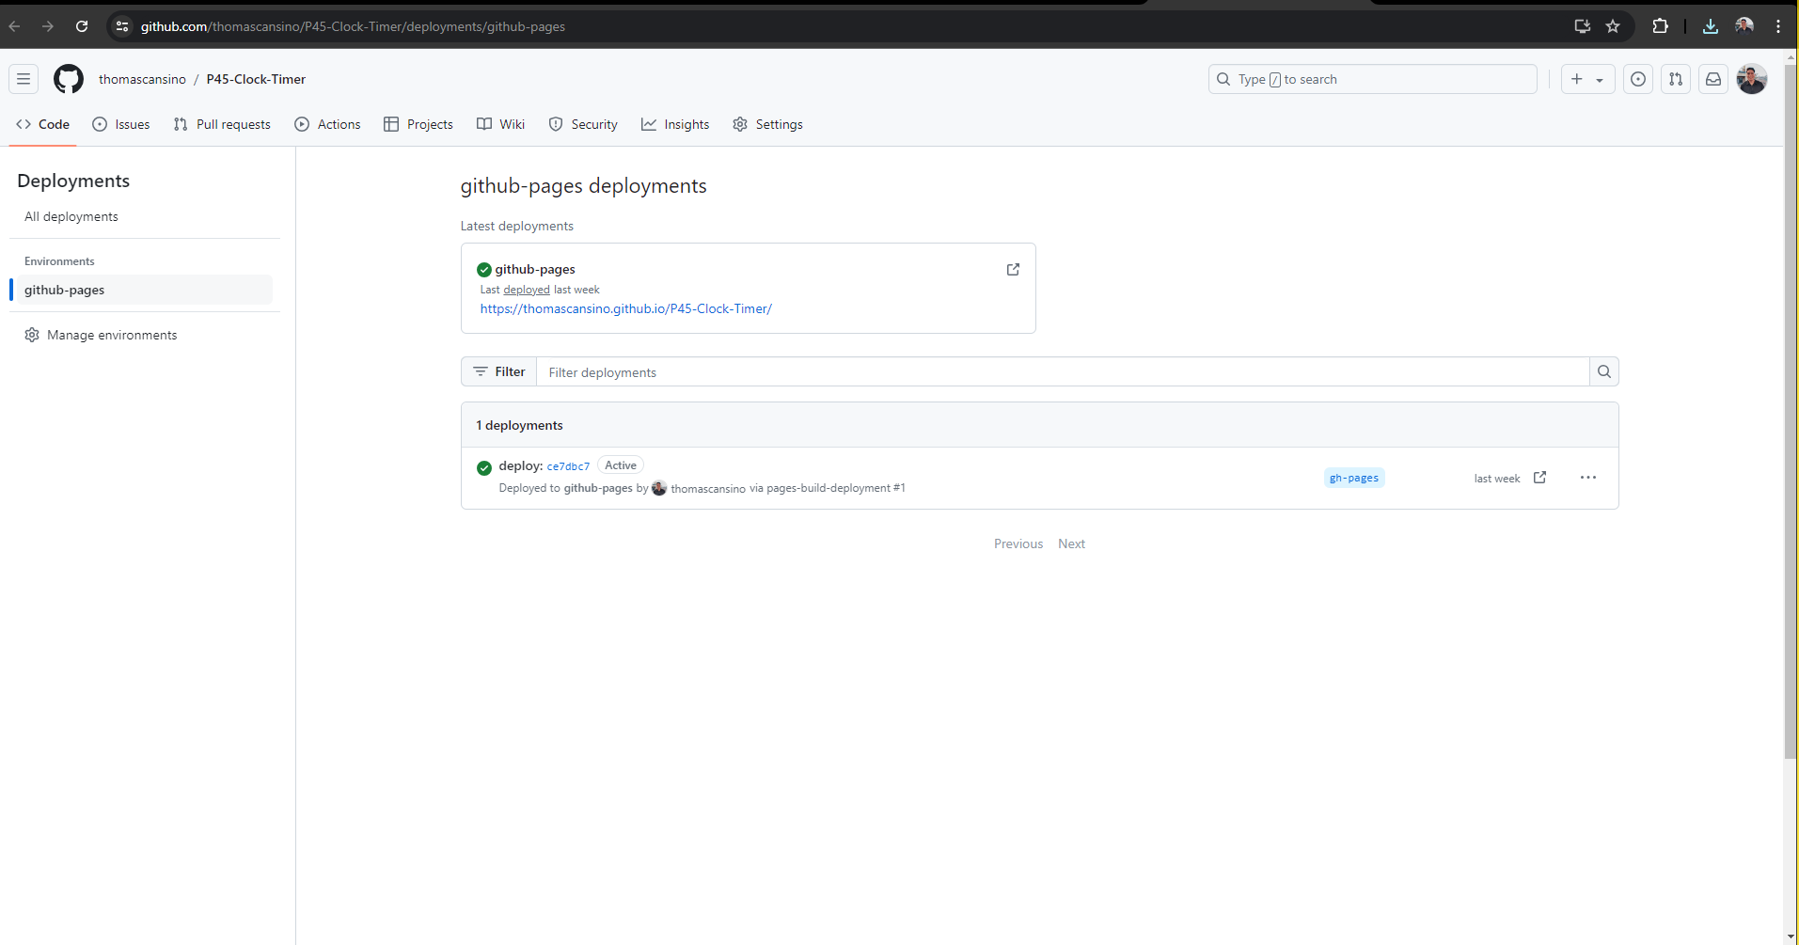This screenshot has height=945, width=1799.
Task: Open the browser Downloads icon
Action: [1711, 26]
